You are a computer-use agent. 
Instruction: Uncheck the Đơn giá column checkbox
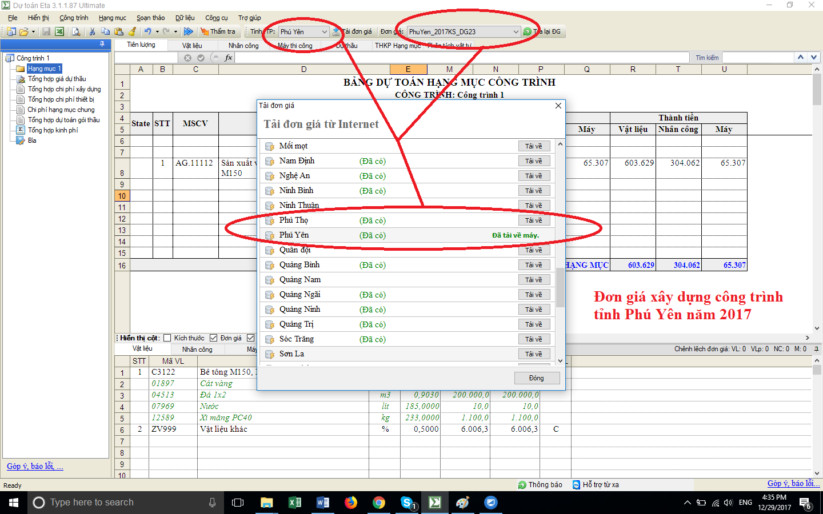(x=214, y=338)
